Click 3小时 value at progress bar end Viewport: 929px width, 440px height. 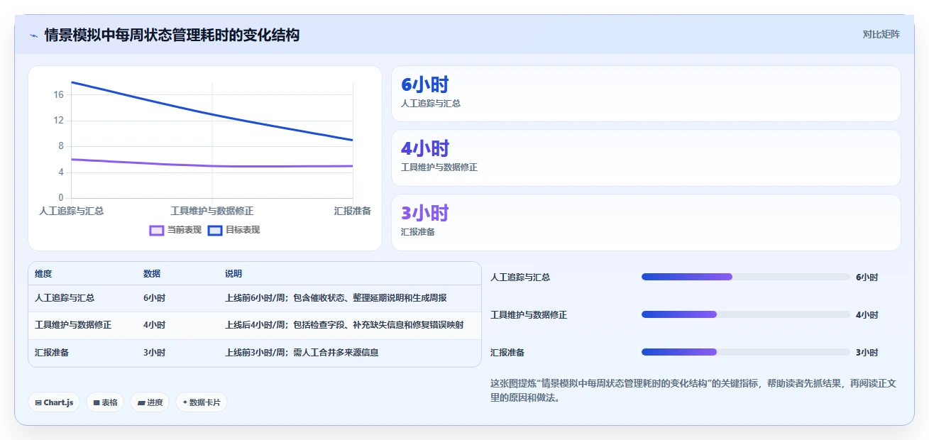[867, 353]
